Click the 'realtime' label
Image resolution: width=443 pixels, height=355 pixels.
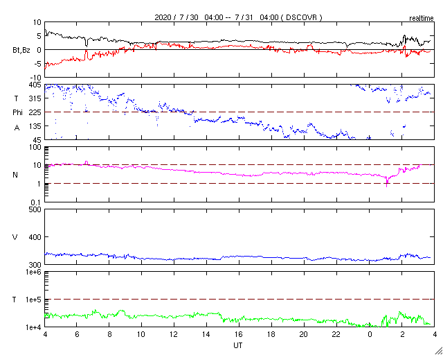pyautogui.click(x=422, y=19)
